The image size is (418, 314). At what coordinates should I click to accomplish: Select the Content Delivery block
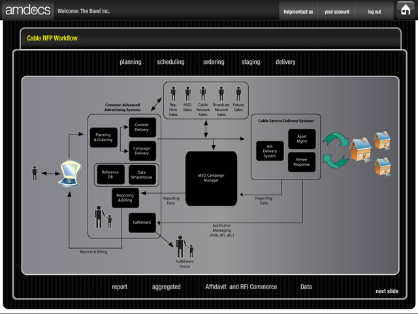tap(142, 127)
